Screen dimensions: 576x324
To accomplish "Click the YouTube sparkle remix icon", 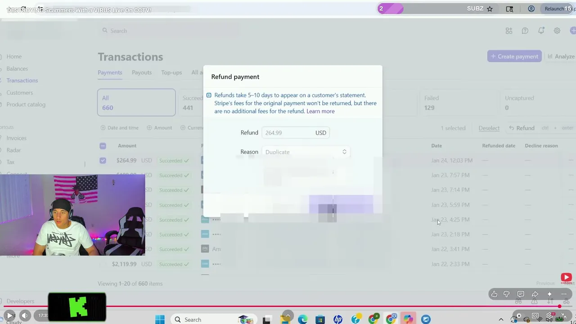I will (549, 294).
